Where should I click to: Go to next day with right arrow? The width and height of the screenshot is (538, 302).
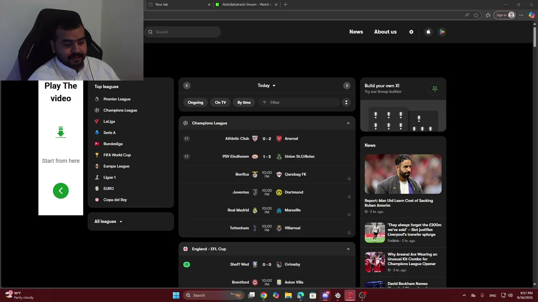pos(347,86)
